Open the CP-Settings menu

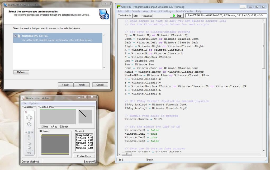[x=166, y=11]
